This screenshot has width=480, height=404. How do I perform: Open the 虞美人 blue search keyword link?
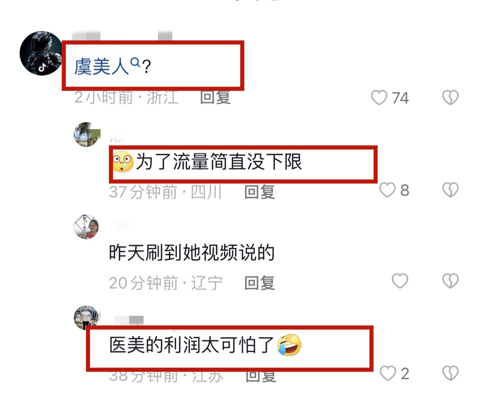[102, 67]
